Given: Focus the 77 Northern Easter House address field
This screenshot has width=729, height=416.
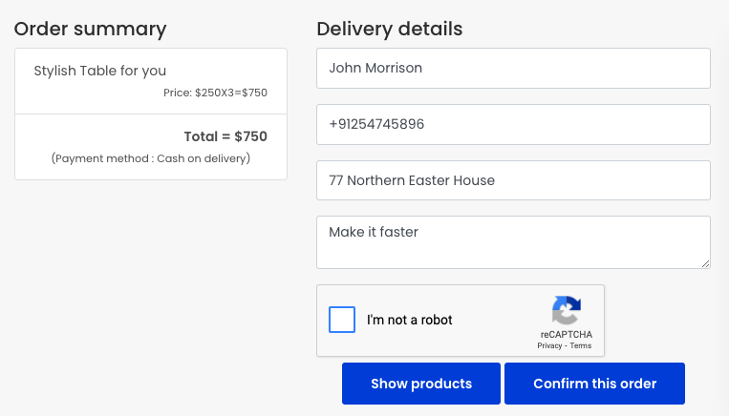Looking at the screenshot, I should (x=513, y=180).
